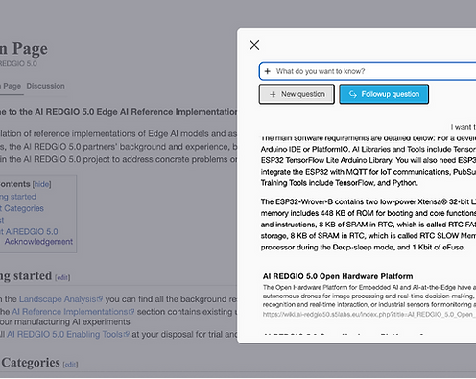Click the 'Training Tools include TensorFlow, and Python.' line
476x379 pixels.
coord(339,183)
